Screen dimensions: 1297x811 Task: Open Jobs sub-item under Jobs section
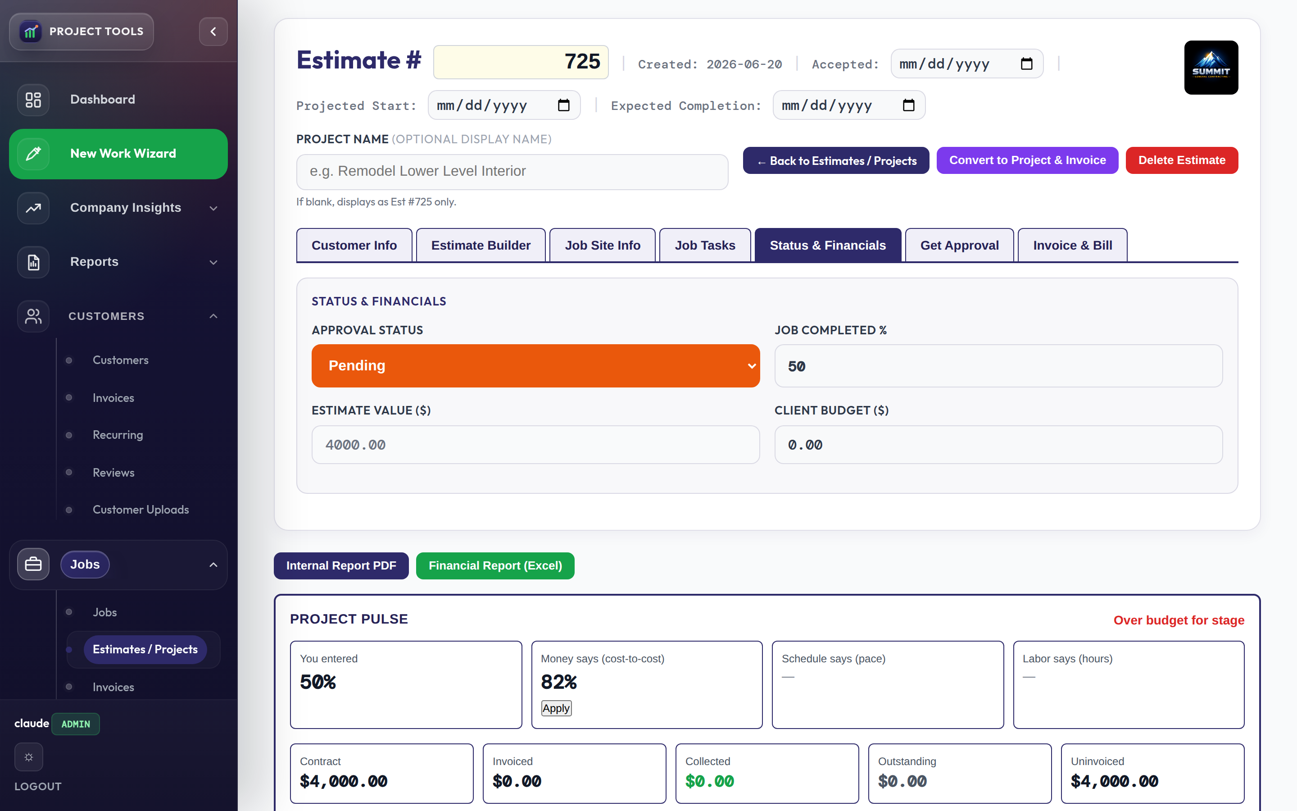pos(104,612)
